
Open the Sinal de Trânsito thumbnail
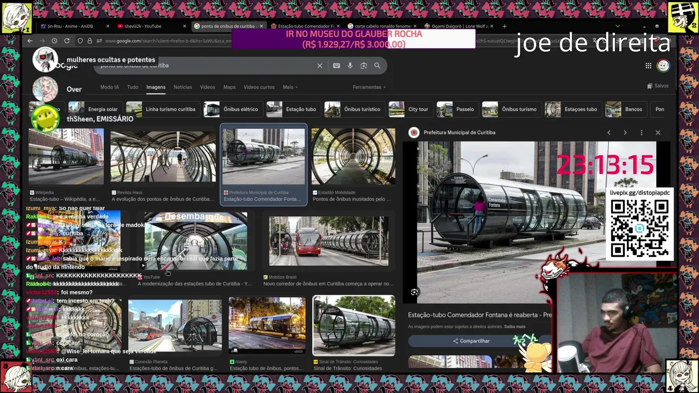(x=354, y=325)
